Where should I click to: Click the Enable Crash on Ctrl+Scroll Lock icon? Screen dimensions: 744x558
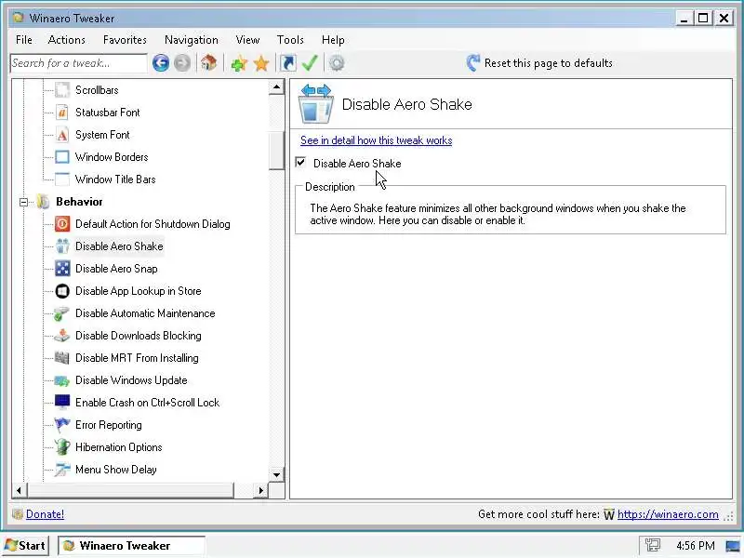62,403
